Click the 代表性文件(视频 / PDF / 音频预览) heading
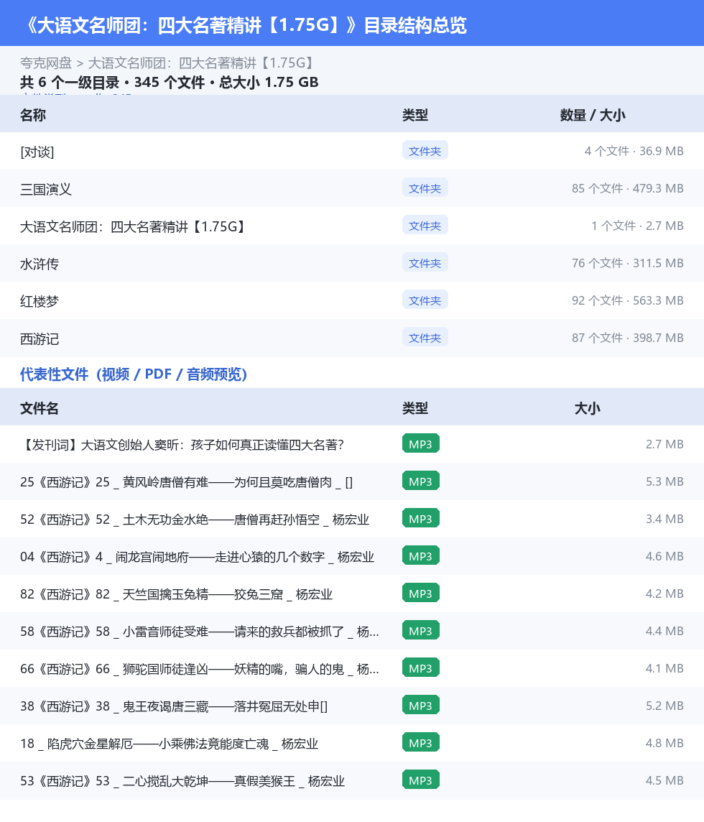704x822 pixels. point(134,374)
